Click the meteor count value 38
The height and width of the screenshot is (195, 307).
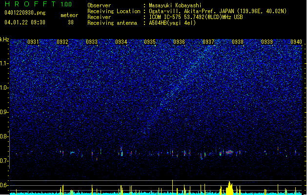(x=71, y=22)
